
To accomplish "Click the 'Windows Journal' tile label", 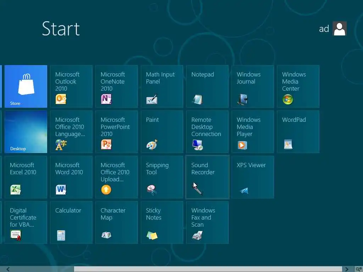I will 248,78.
